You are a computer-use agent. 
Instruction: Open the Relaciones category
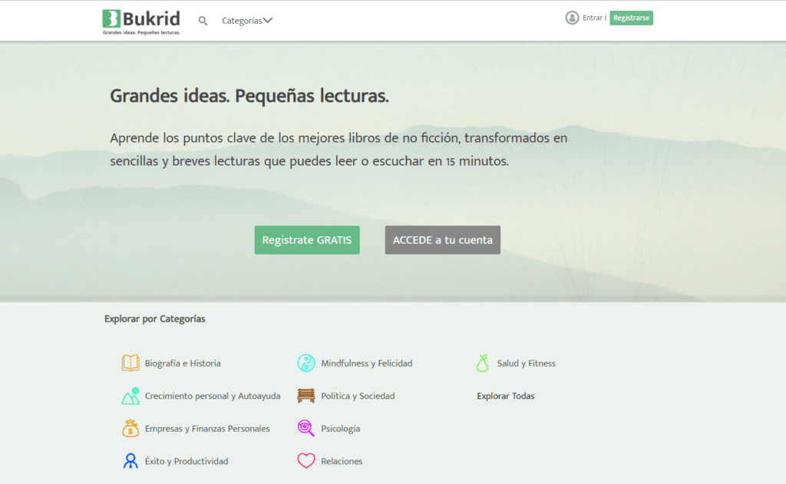(342, 461)
